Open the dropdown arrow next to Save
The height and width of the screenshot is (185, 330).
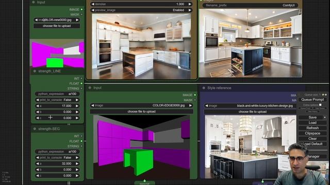pos(325,118)
